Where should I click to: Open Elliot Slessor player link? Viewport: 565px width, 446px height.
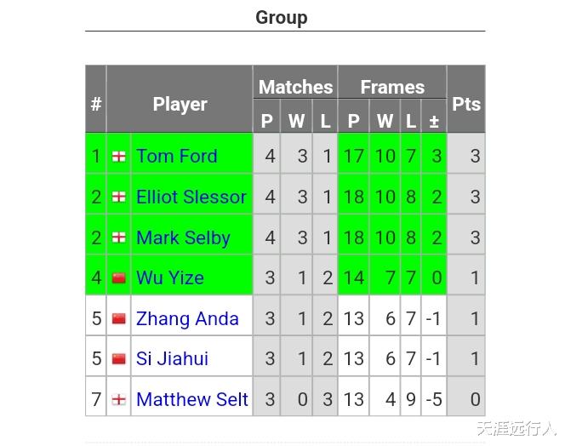click(191, 197)
